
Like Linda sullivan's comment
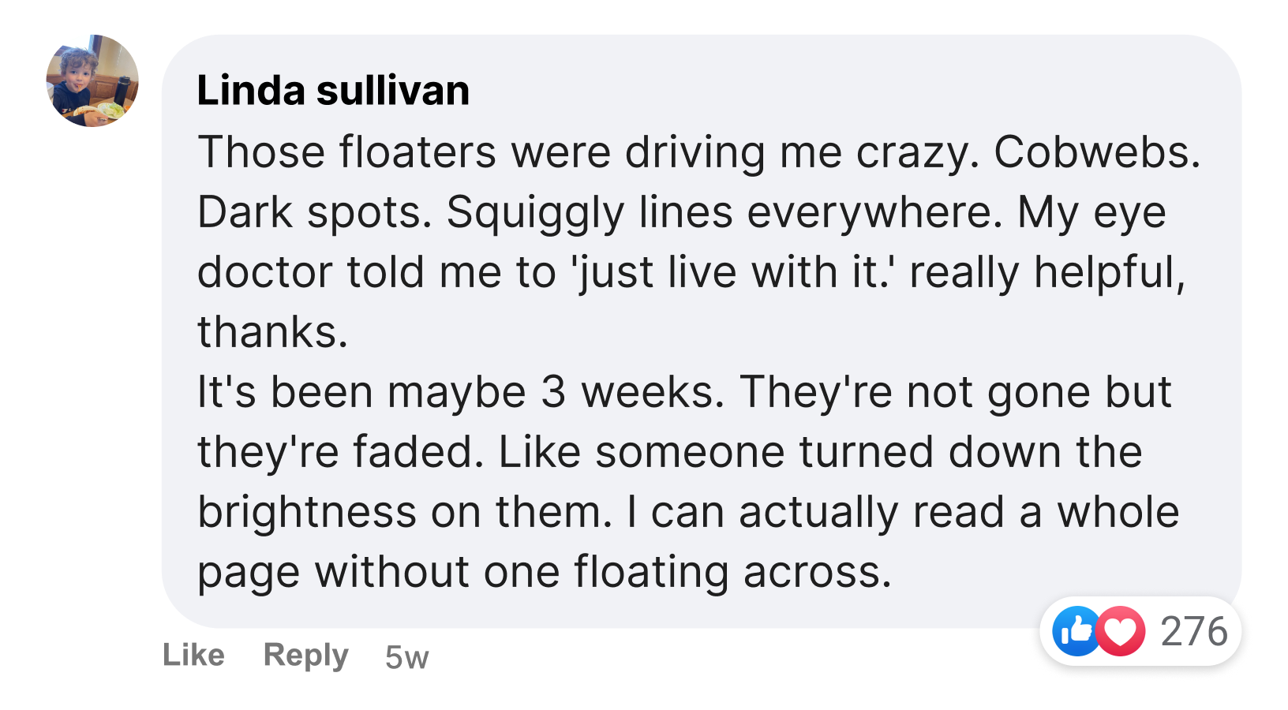(x=194, y=656)
